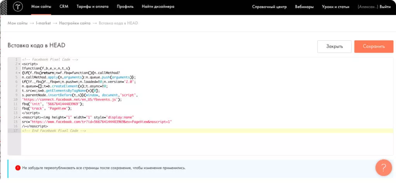Click the red warning exclamation icon

[x=18, y=168]
